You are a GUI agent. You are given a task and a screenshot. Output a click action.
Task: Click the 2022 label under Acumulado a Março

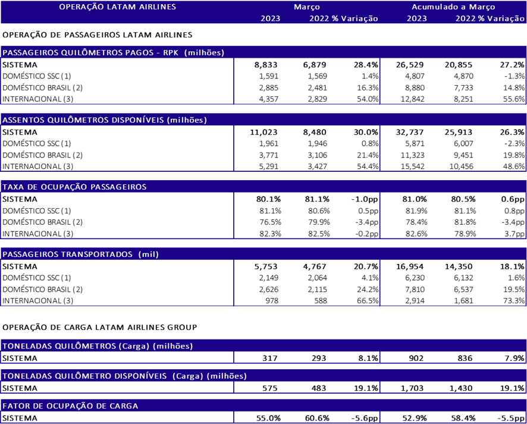click(466, 18)
